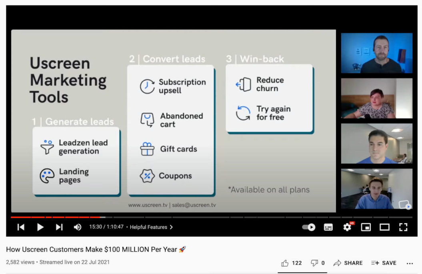
Task: Skip to the previous video
Action: pyautogui.click(x=21, y=227)
